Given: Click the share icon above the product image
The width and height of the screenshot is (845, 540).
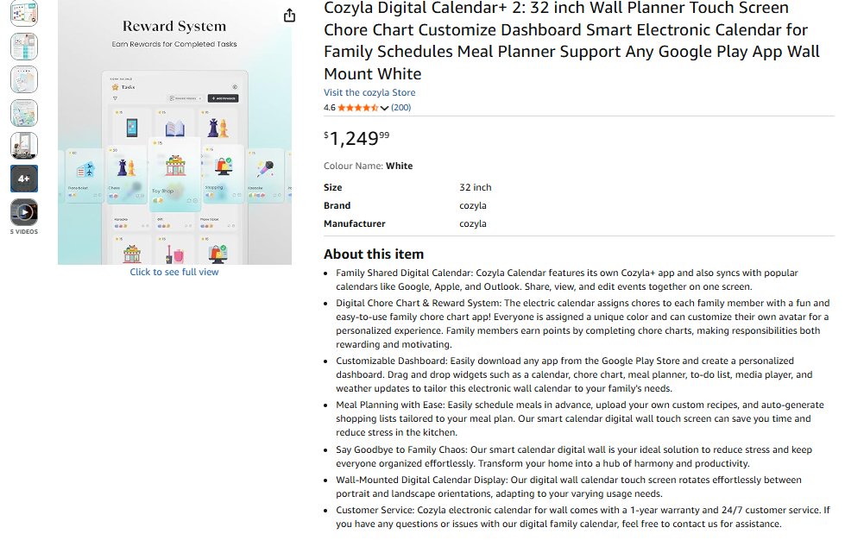Looking at the screenshot, I should click(x=289, y=16).
